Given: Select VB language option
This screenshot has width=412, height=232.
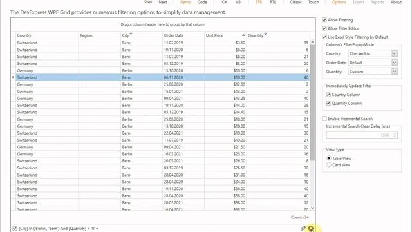Looking at the screenshot, I should click(238, 2).
